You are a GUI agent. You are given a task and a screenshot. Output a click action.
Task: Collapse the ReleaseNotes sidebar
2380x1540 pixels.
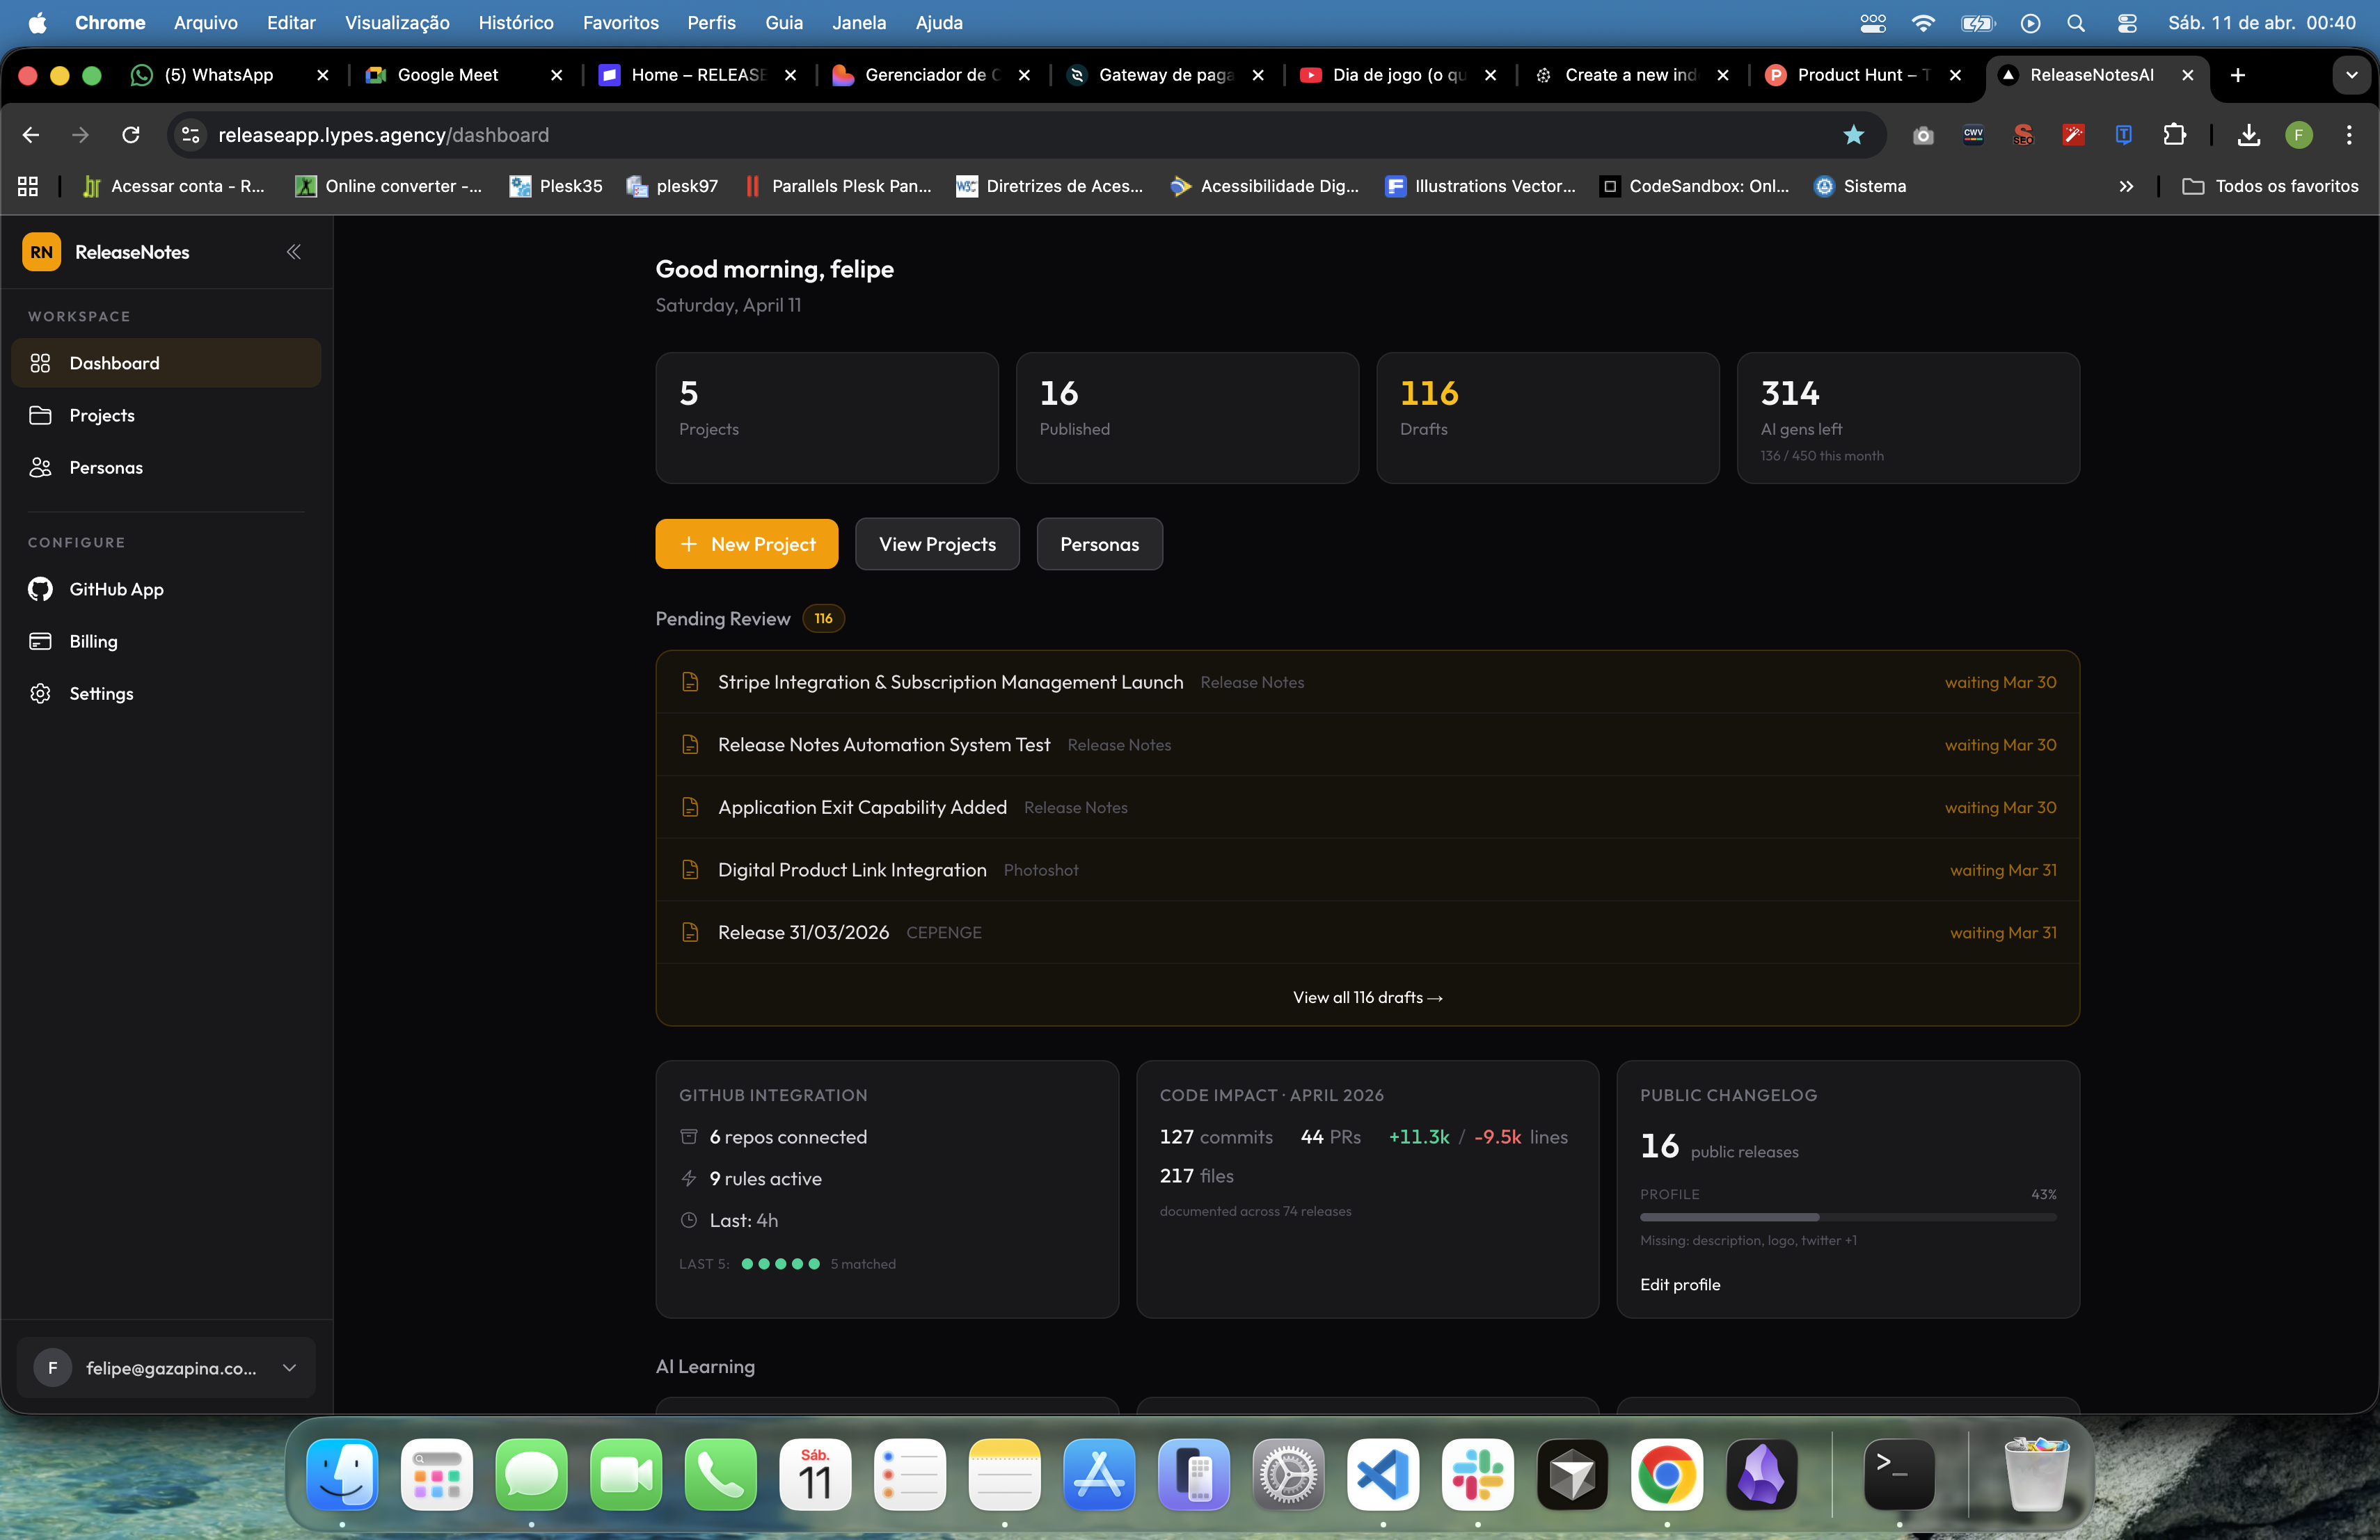[293, 252]
